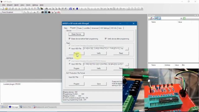Screen dimensions: 199x112
Task: Switch to the LockBits tab
Action: [x=87, y=28]
